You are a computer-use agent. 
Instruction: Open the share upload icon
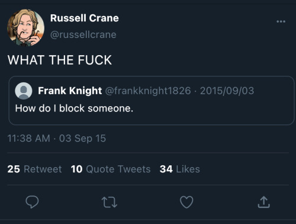click(x=263, y=202)
